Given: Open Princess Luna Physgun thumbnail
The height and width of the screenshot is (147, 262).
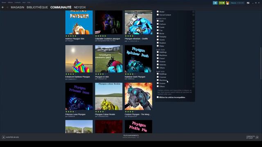Looking at the screenshot, I should click(x=79, y=96).
